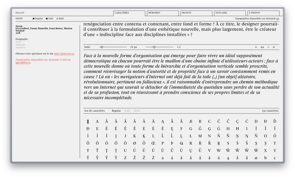Screen dimensions: 295x177
Task: Select the Ħ glyph
Action: pos(237,129)
